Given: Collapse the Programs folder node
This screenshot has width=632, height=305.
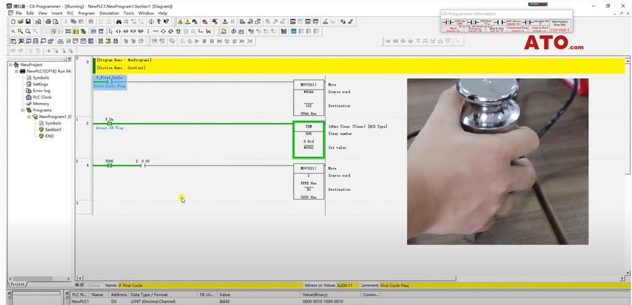Looking at the screenshot, I should 23,110.
